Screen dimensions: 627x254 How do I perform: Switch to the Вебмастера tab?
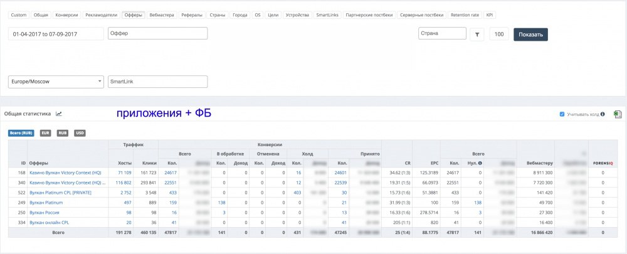point(162,15)
